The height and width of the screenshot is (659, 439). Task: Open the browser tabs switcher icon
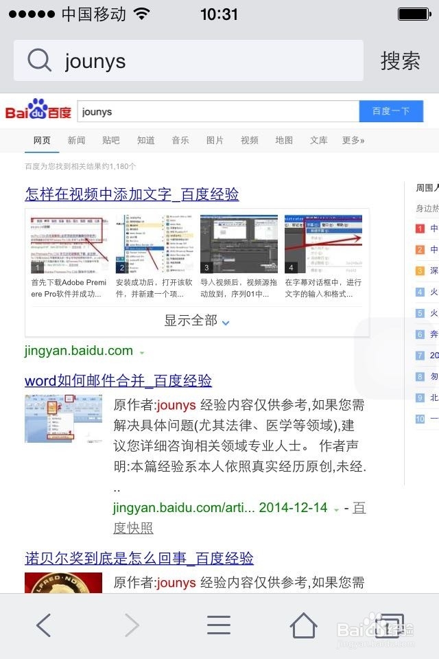pos(390,625)
